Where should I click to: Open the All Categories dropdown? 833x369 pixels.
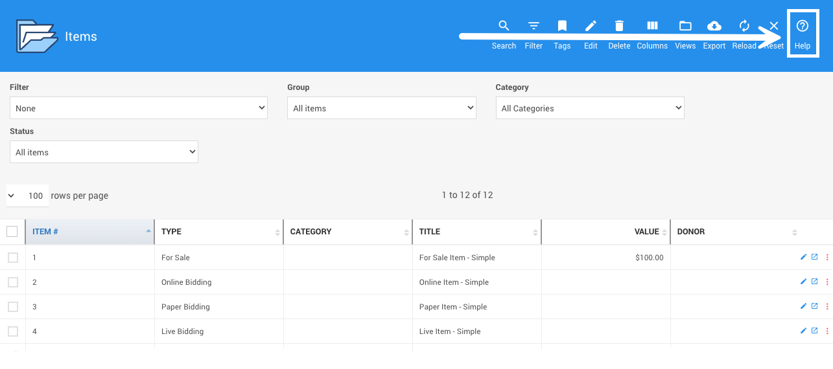click(x=589, y=108)
